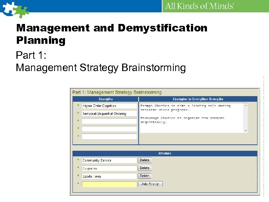Viewport: 269px width, 202px height.
Task: Click the yellow new affinity input field
Action: [x=109, y=184]
